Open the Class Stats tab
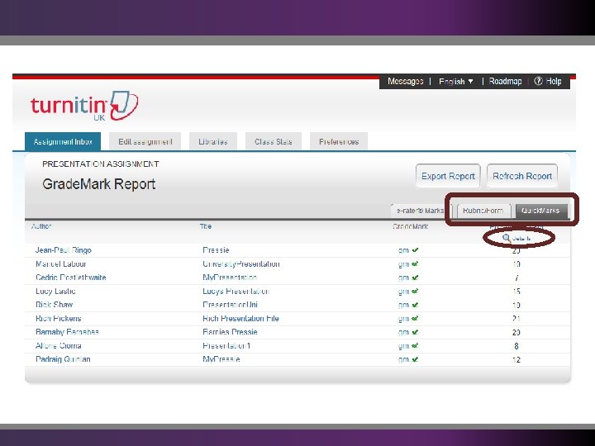This screenshot has width=595, height=446. point(274,141)
